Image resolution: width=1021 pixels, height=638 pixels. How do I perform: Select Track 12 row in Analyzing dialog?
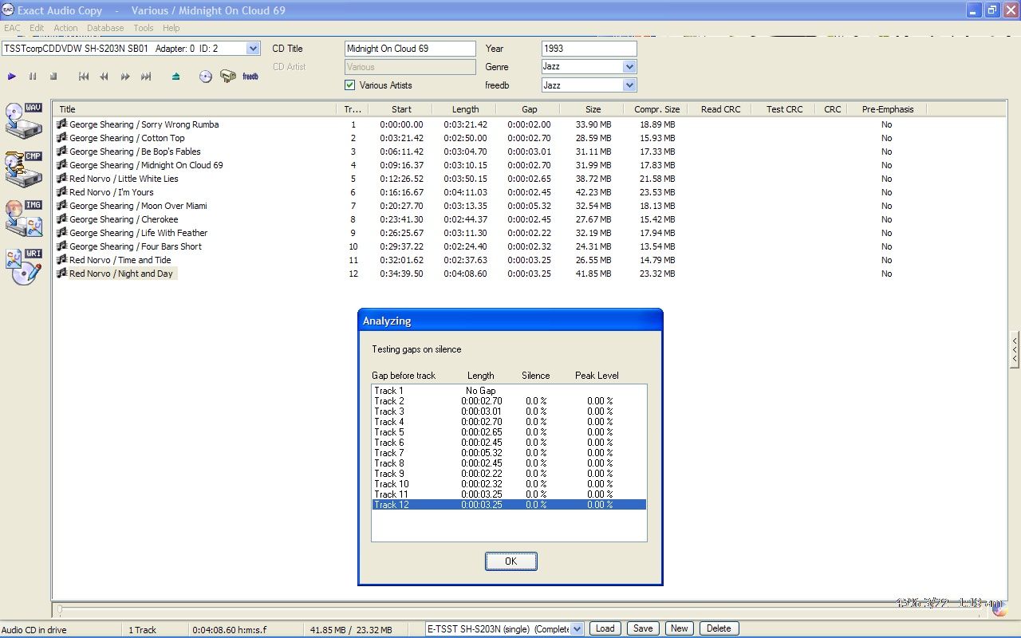pos(509,505)
